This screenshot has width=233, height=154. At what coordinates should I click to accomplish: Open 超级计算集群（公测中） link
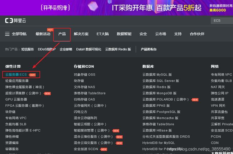[x=23, y=93]
